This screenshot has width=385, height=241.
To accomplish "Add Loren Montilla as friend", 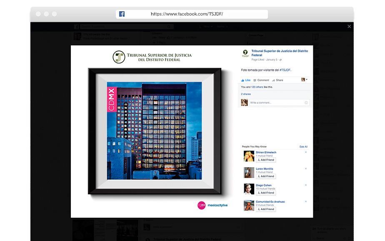I will [266, 176].
